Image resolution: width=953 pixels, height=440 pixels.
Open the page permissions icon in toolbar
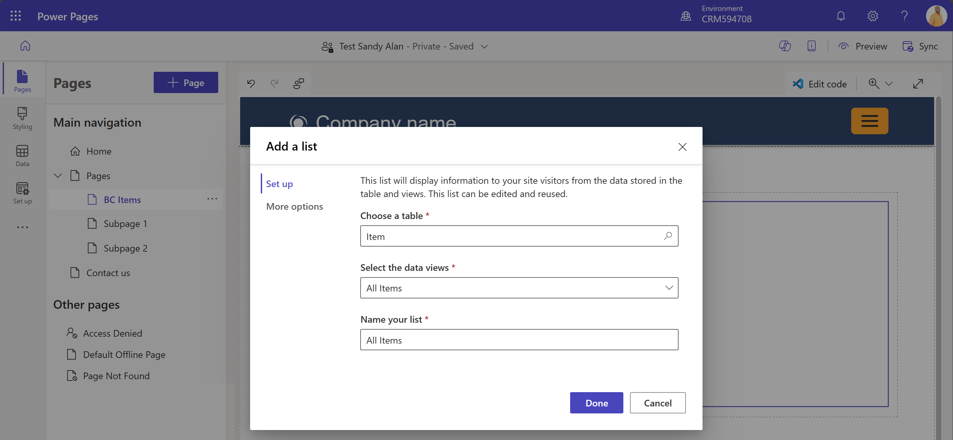[299, 83]
